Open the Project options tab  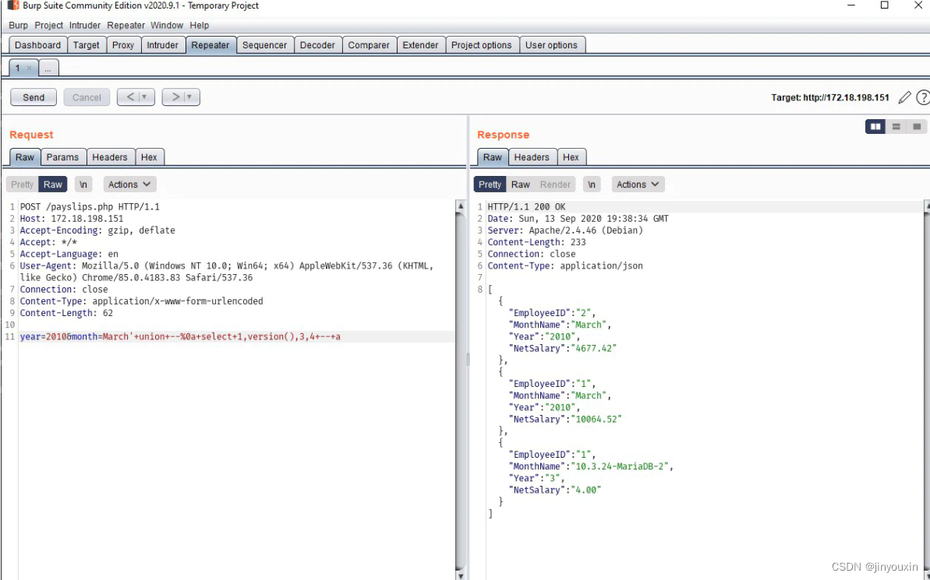tap(482, 45)
